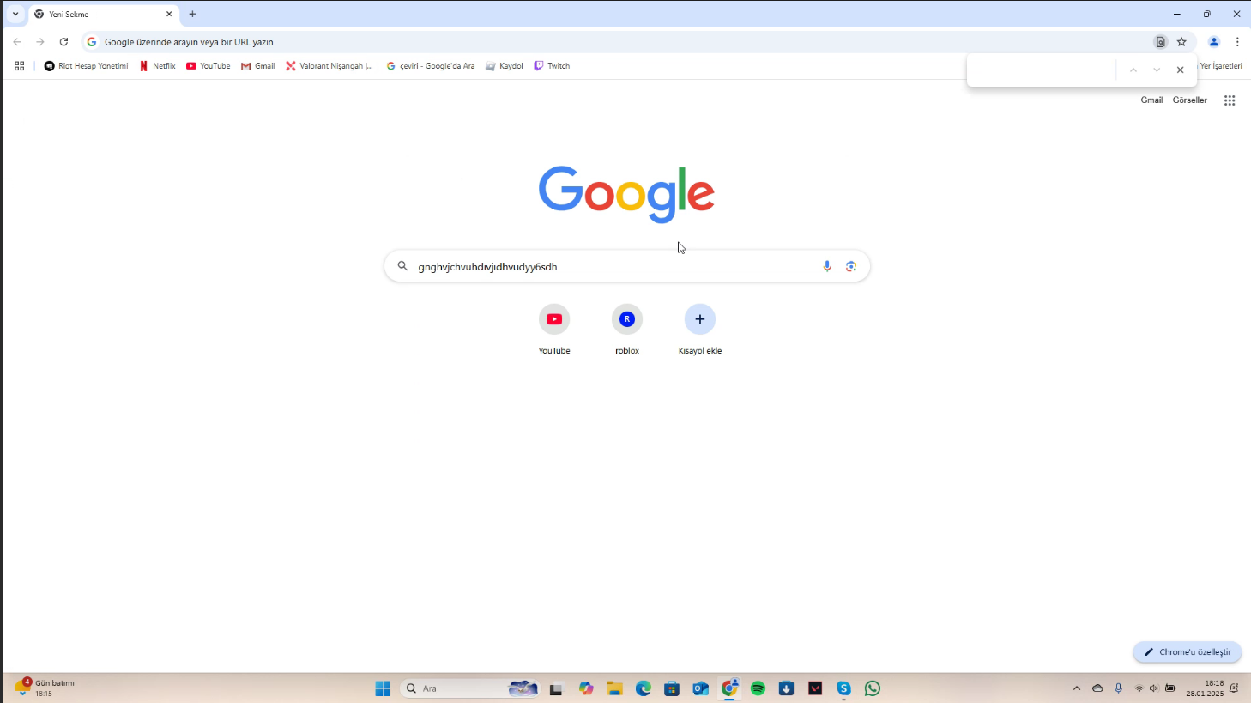Open the clock and date 28.01.2025
The width and height of the screenshot is (1251, 703).
point(1206,688)
